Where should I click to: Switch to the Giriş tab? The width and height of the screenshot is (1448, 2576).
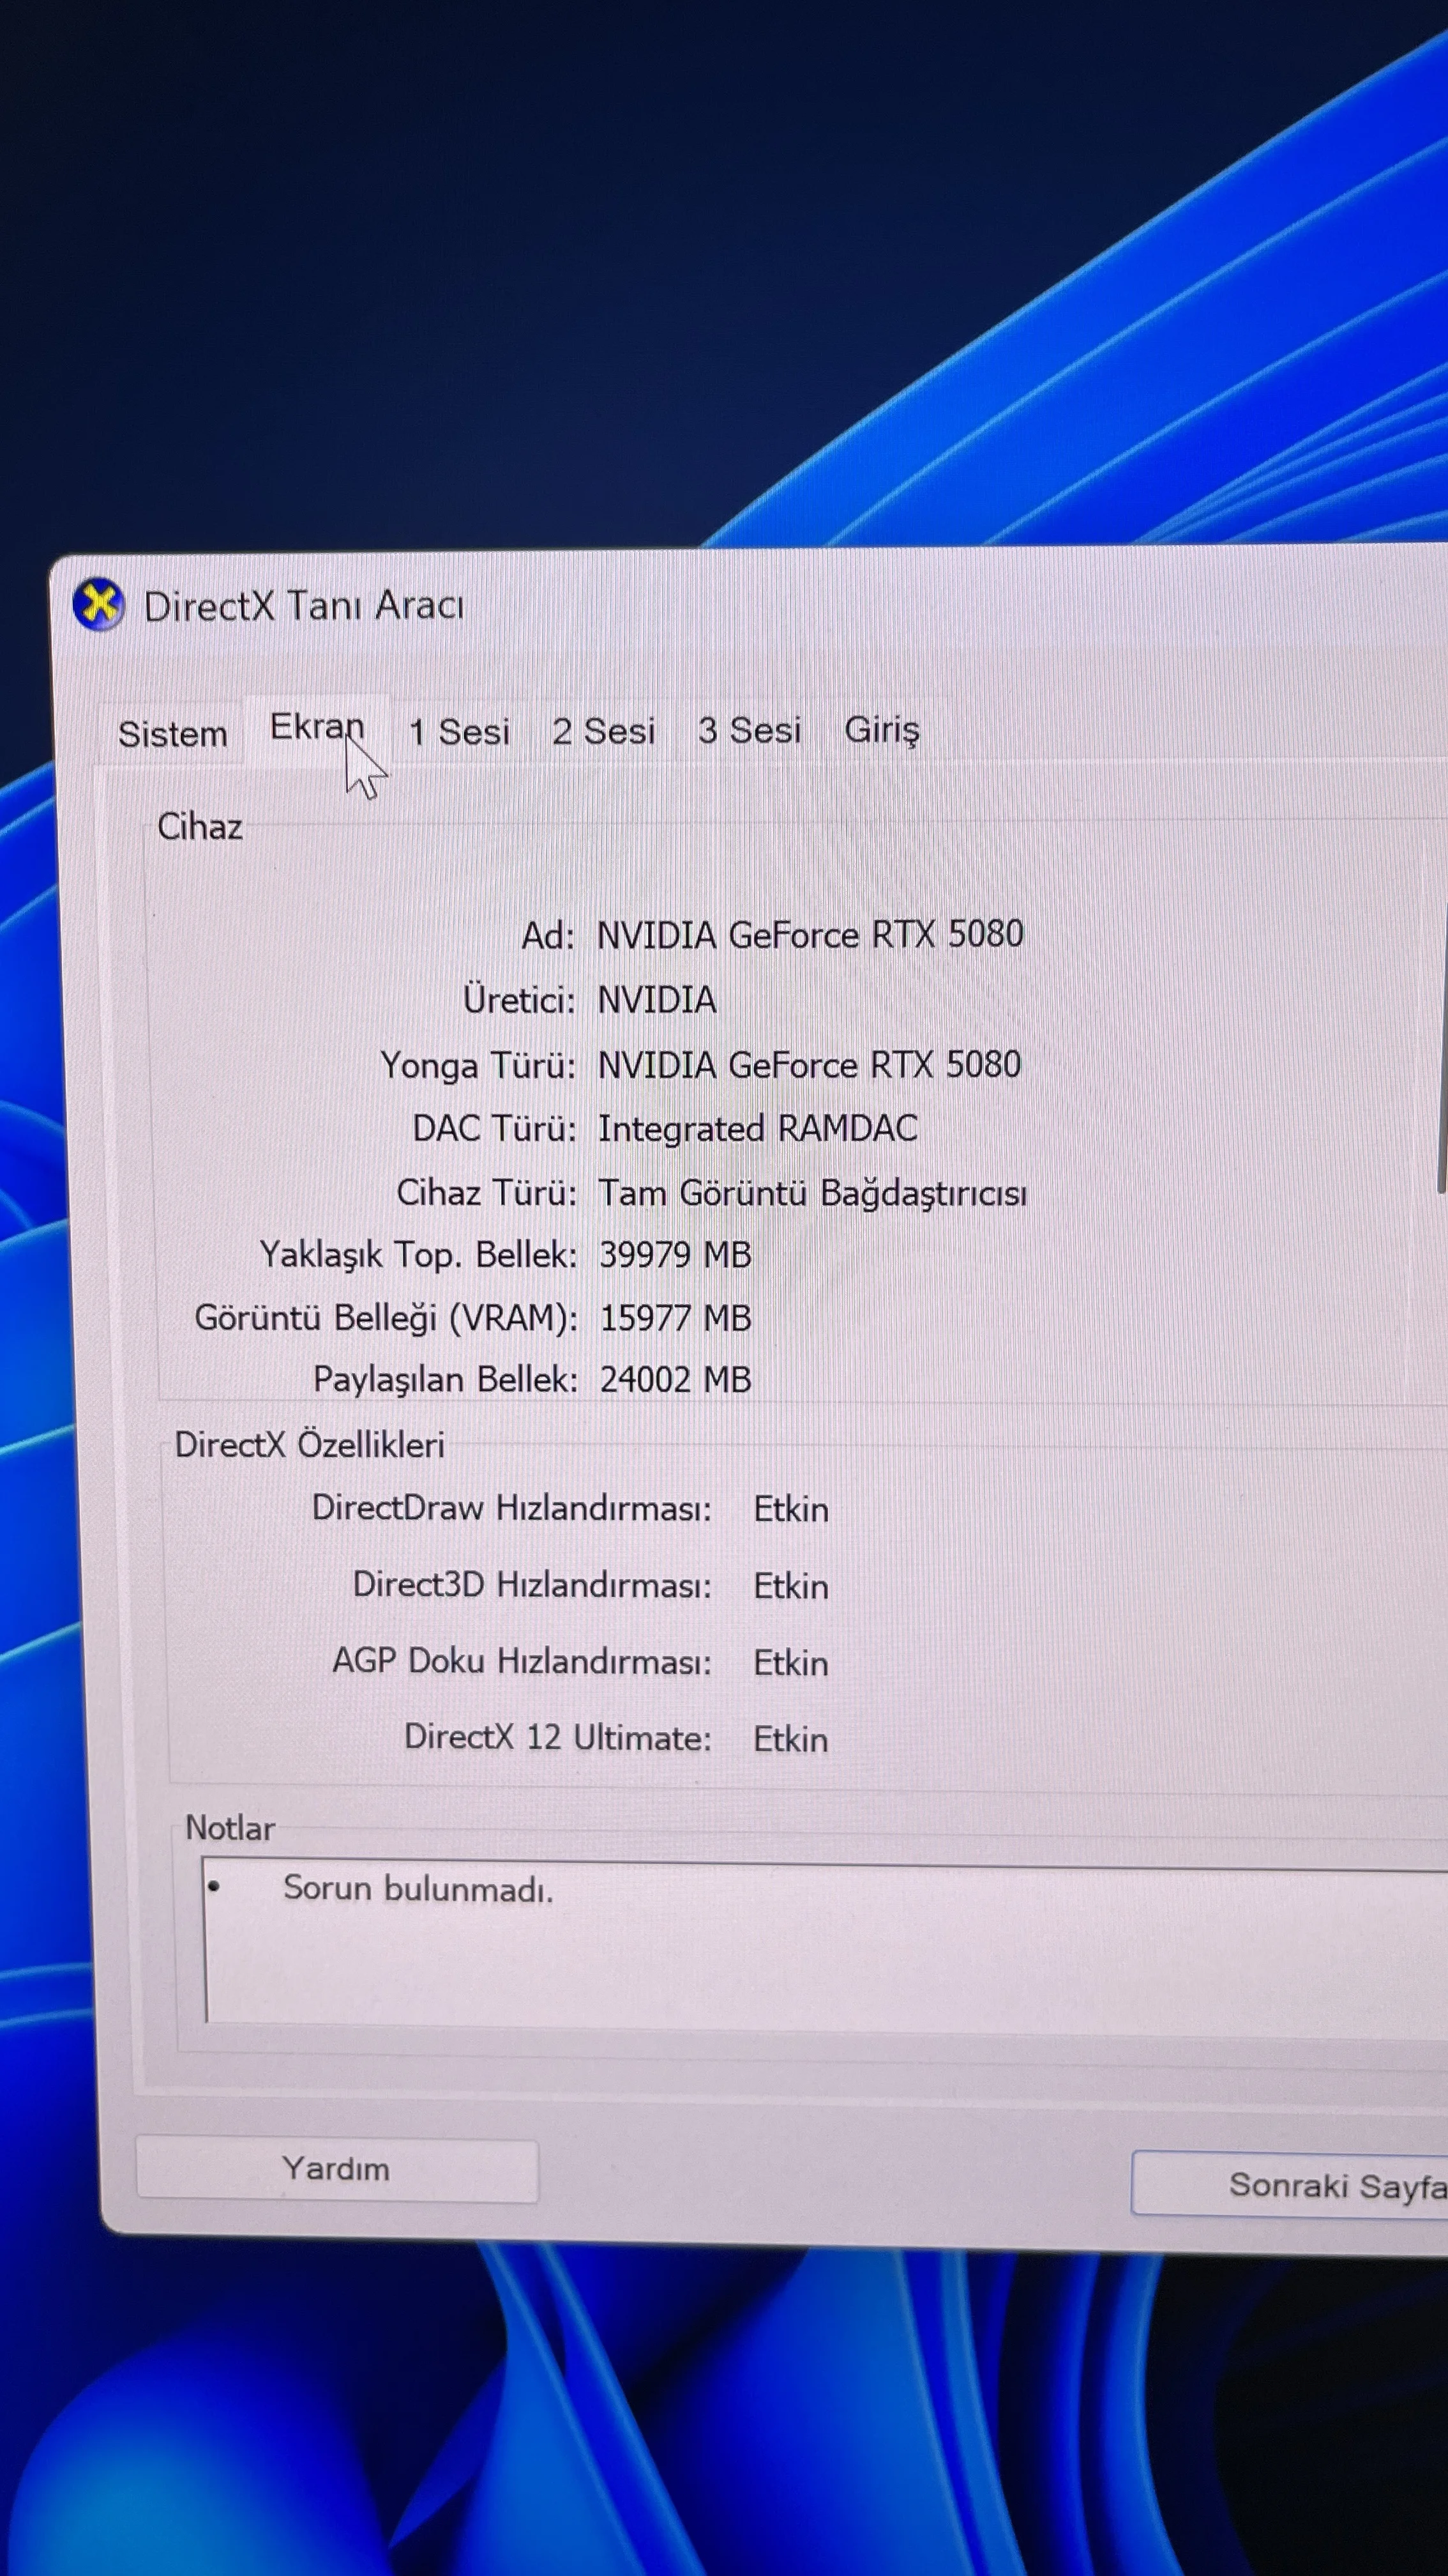pyautogui.click(x=882, y=730)
